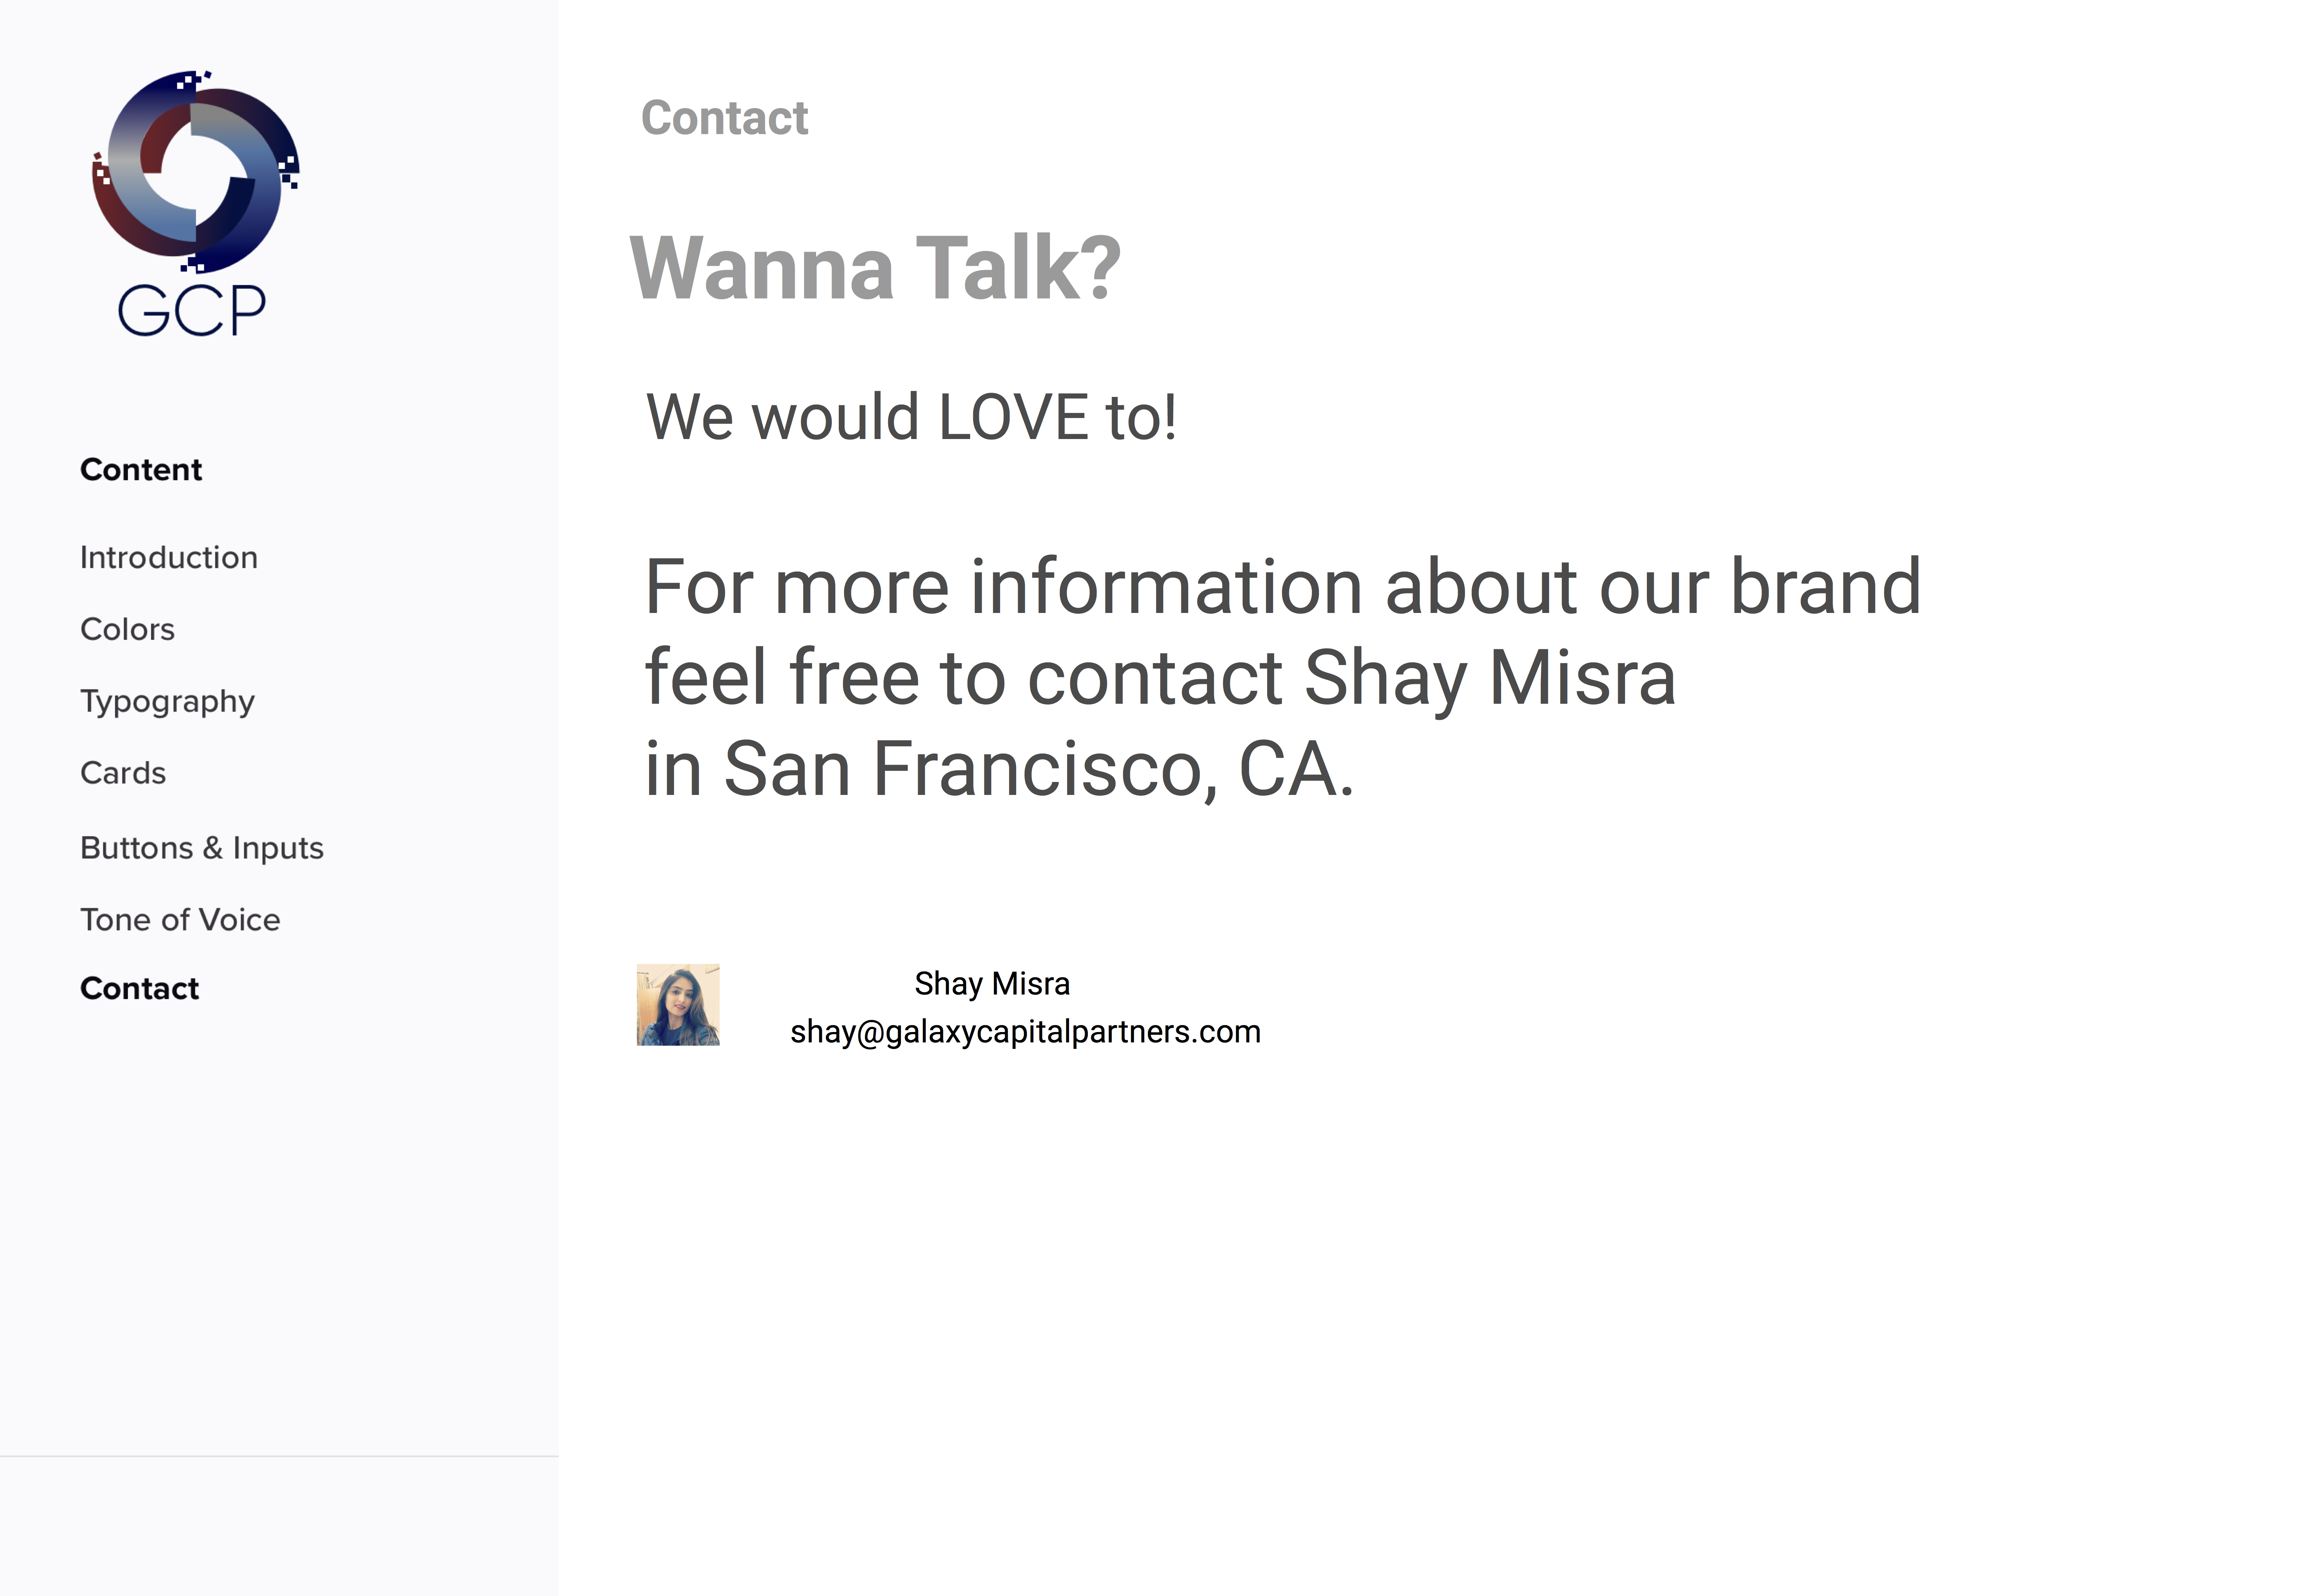Click the shay@galaxycapitalpartners.com email address
The width and height of the screenshot is (2299, 1596).
(1025, 1032)
